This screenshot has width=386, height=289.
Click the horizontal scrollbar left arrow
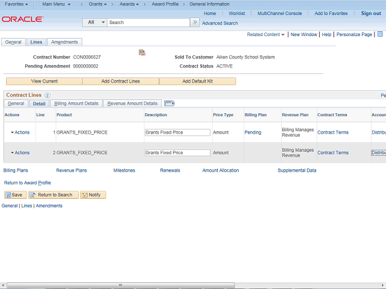tap(2, 285)
